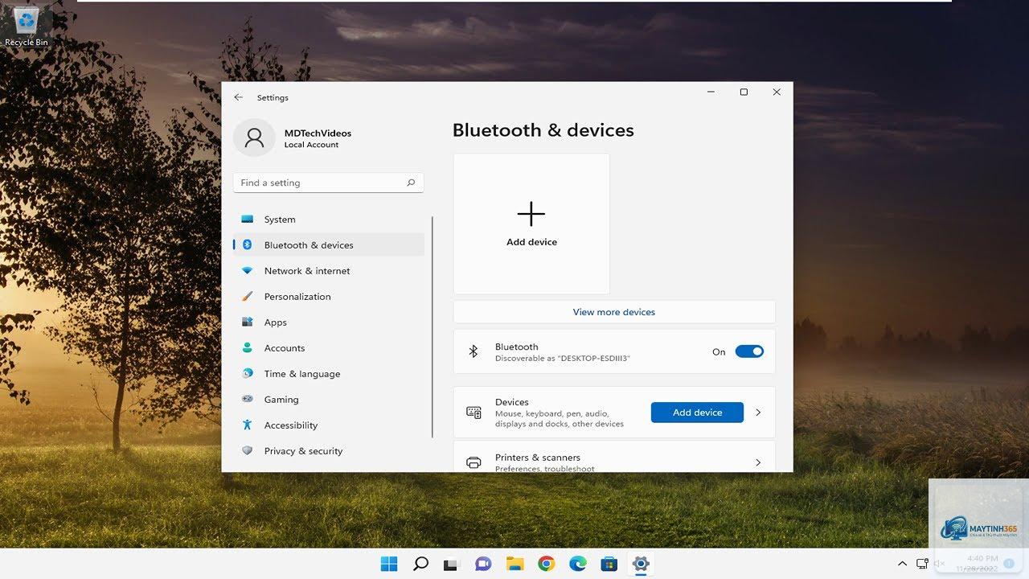1029x579 pixels.
Task: Click the Accessibility person icon
Action: [x=248, y=425]
